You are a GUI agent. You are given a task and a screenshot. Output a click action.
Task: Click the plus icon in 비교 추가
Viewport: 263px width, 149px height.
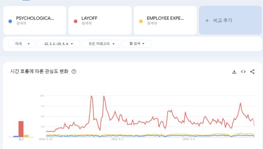click(207, 20)
